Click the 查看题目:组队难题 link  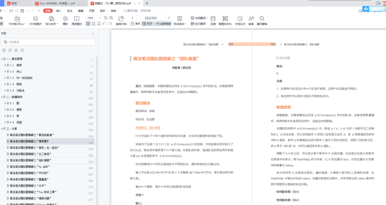148,128
